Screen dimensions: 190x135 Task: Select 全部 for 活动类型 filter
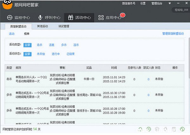click(x=27, y=45)
